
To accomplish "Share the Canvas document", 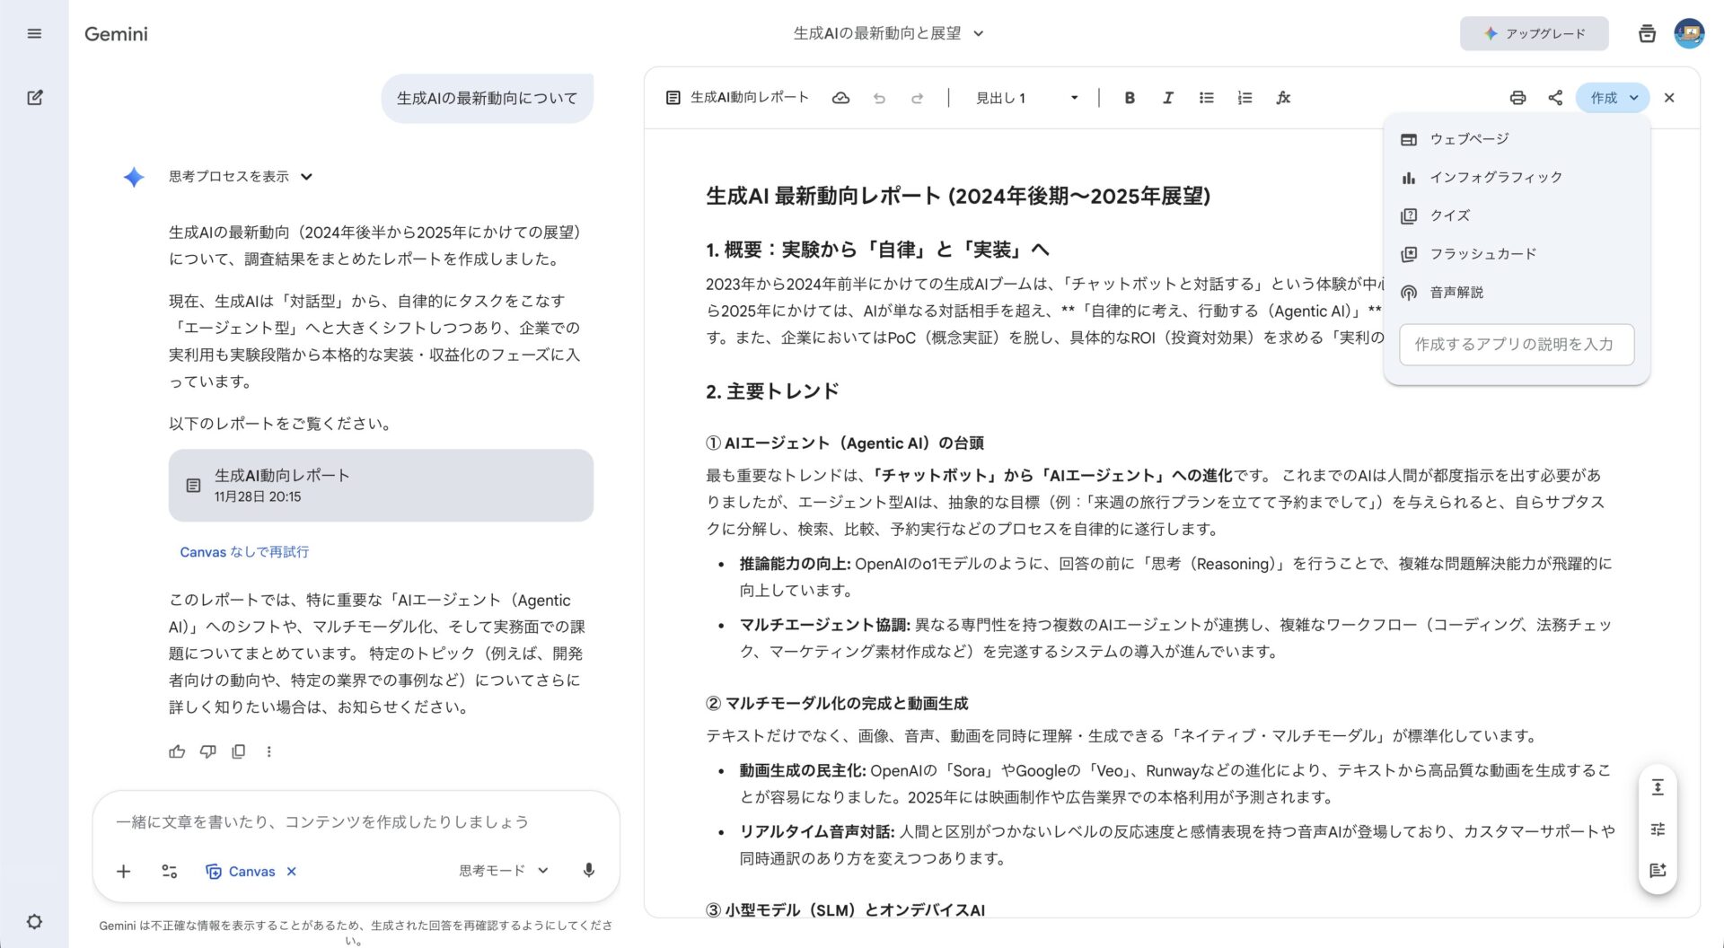I will (1556, 98).
